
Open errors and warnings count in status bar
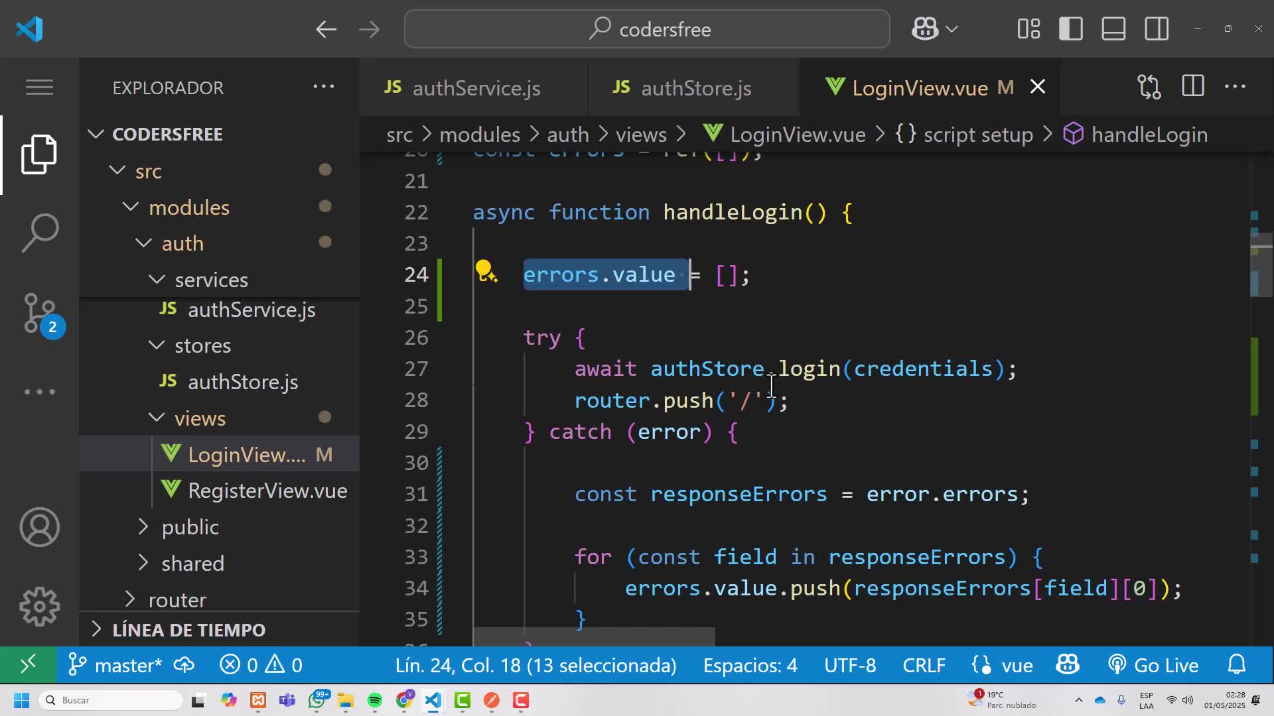261,665
